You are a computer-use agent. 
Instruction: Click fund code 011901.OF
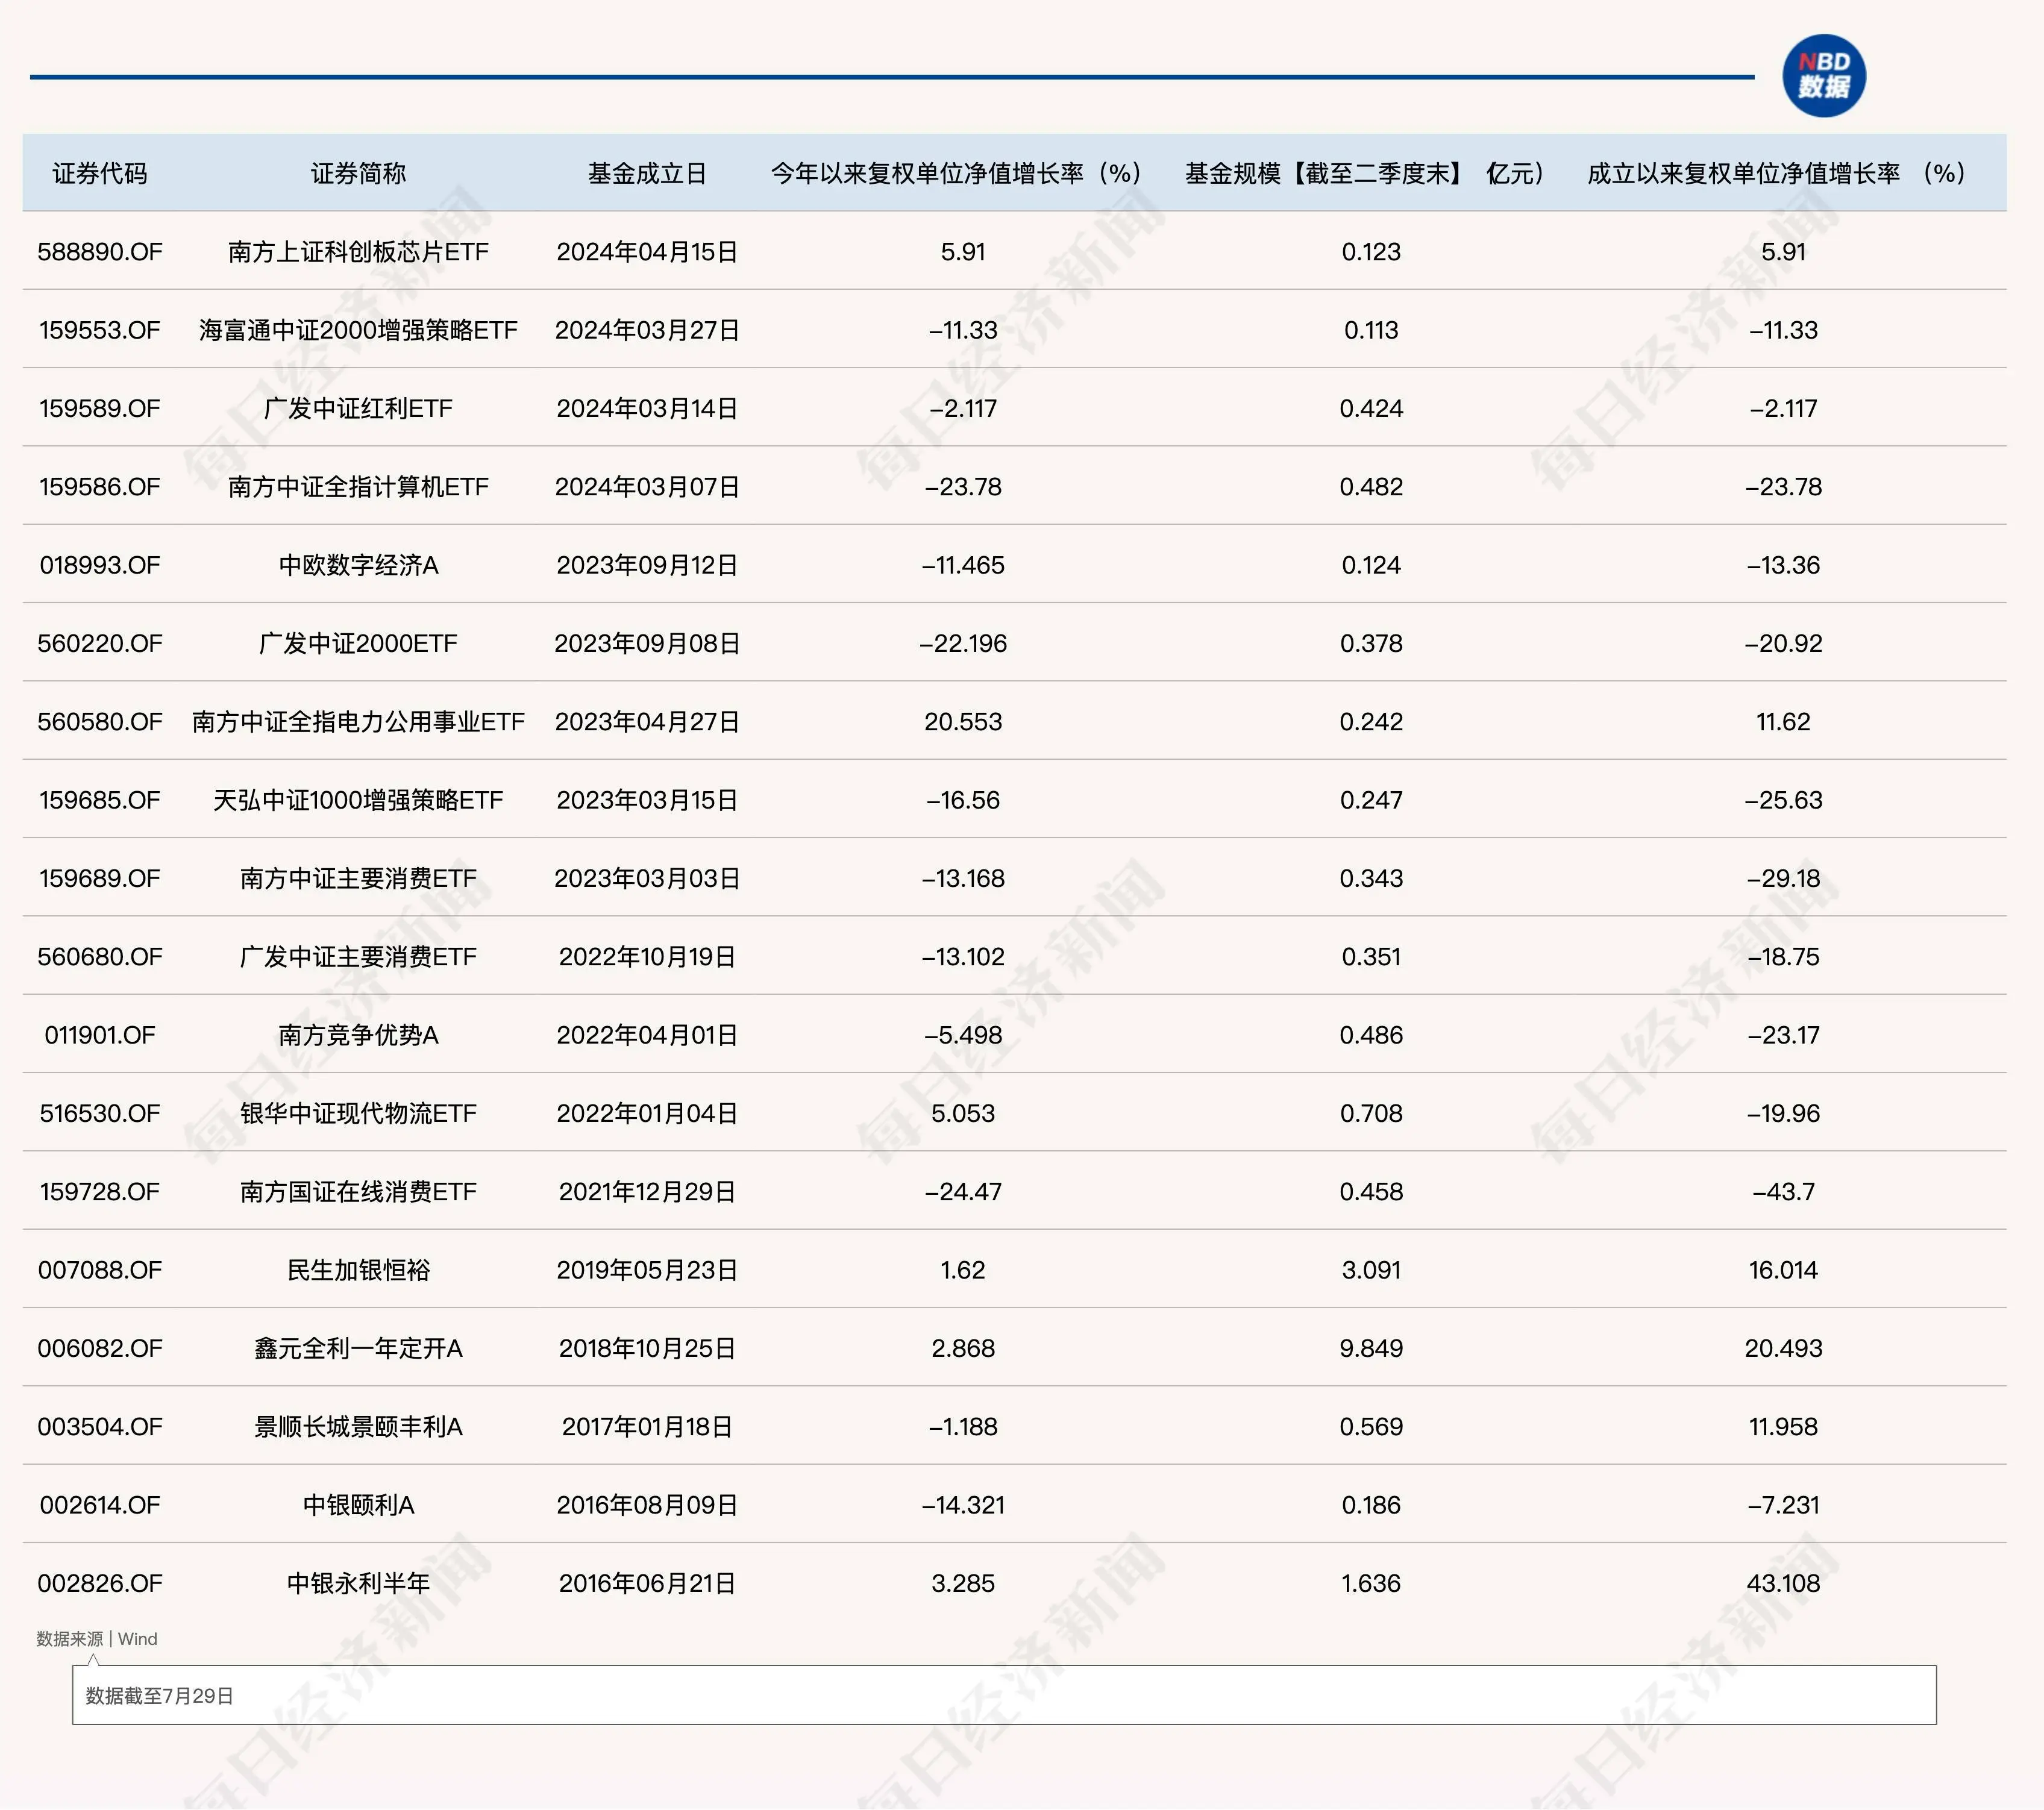click(100, 1035)
